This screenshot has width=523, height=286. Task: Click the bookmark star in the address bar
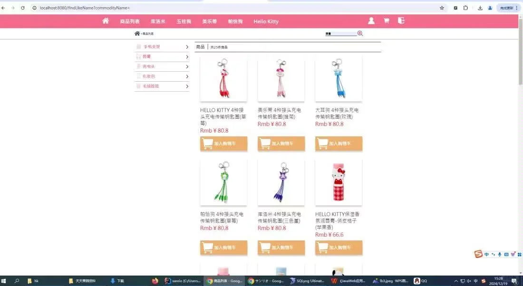click(442, 8)
